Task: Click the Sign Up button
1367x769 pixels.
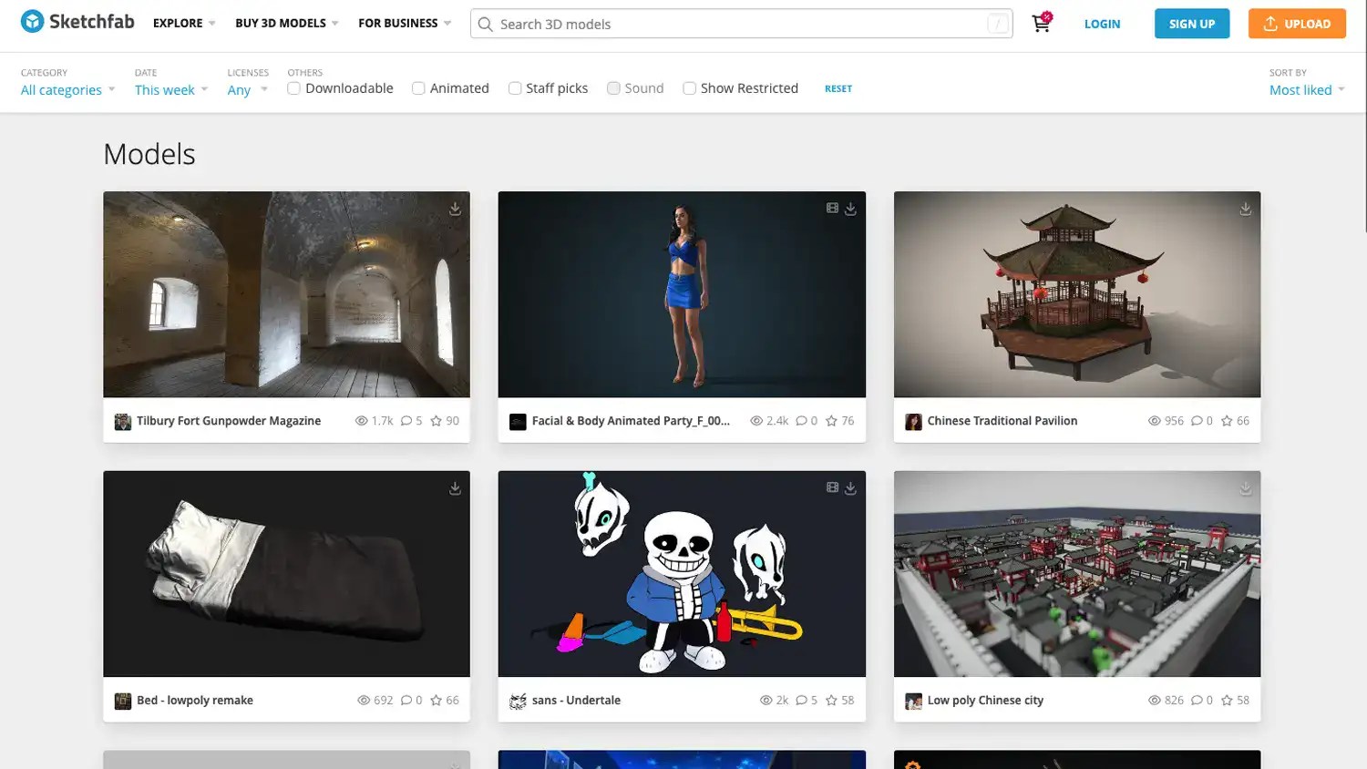Action: [x=1192, y=24]
